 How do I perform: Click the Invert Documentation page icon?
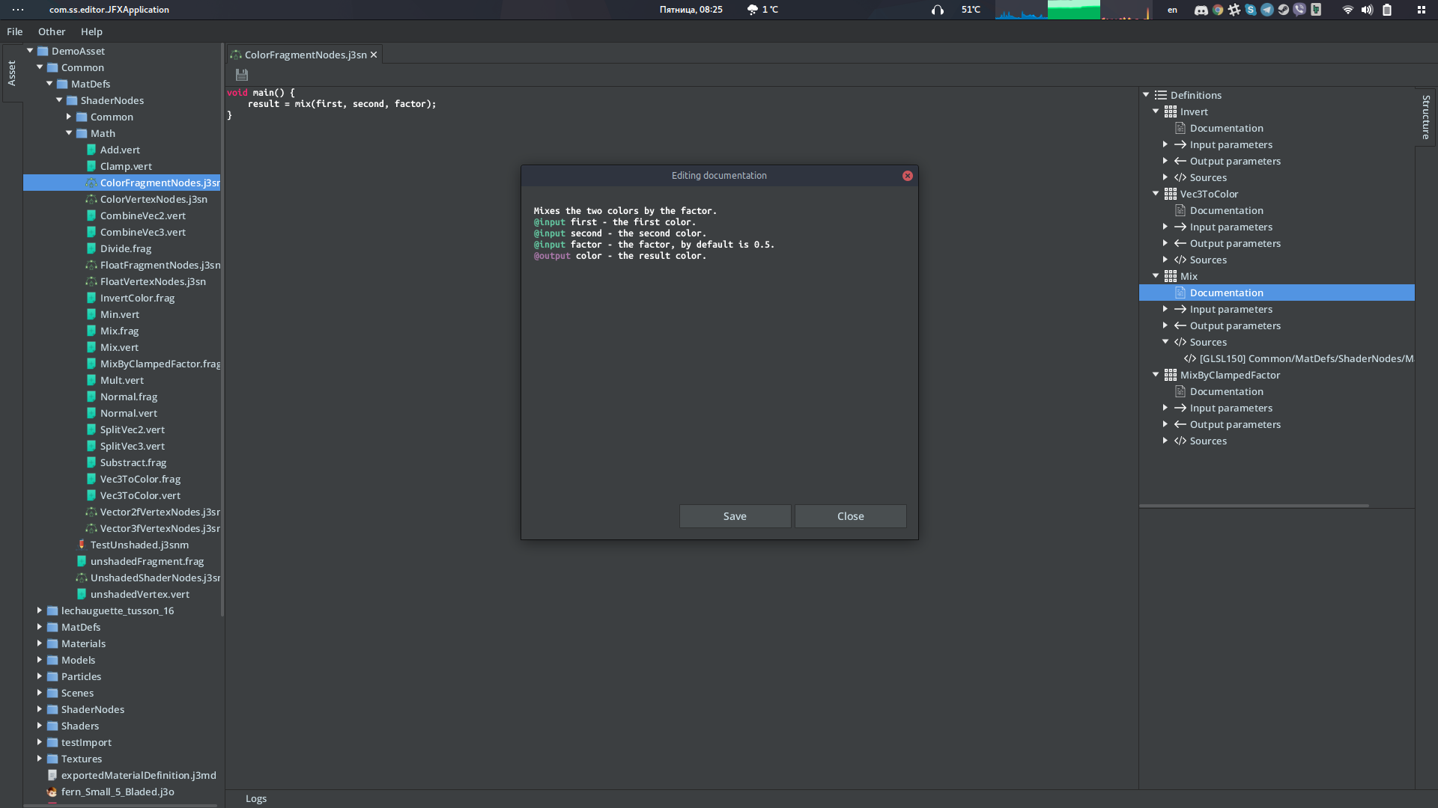coord(1180,128)
